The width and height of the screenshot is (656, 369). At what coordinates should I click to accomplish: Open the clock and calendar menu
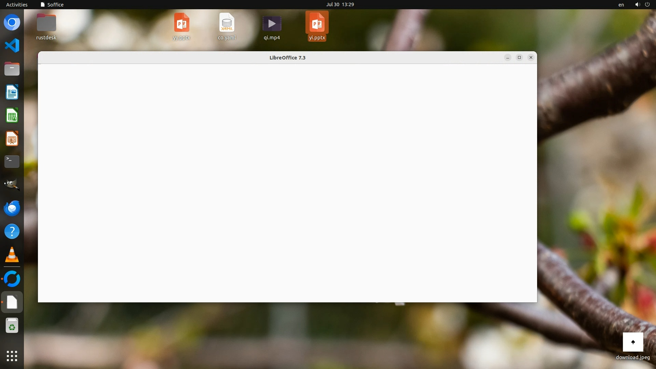(x=340, y=4)
